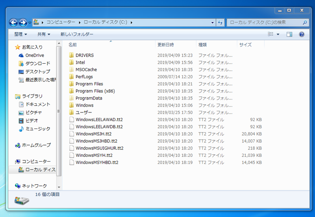Open ビデオ library
Screen dimensions: 315x217
click(32, 121)
